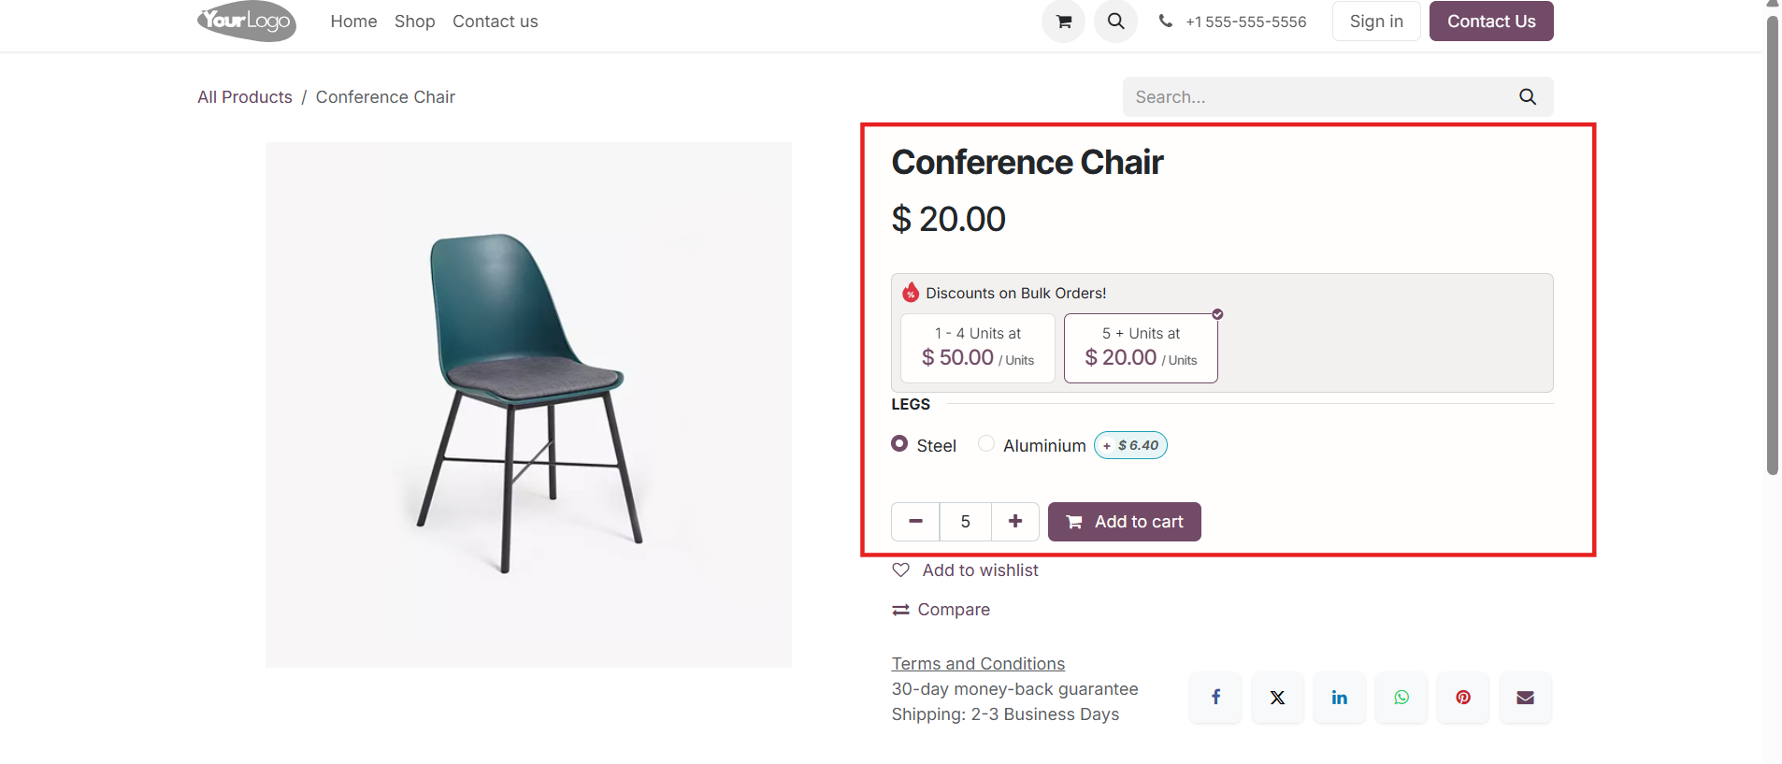Share product by email icon
The height and width of the screenshot is (764, 1782).
[x=1525, y=698]
